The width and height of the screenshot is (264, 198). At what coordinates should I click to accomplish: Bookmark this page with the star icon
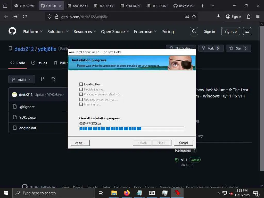point(194,16)
